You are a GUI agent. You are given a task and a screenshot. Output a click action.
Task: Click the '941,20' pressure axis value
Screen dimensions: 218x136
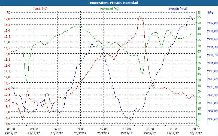pyautogui.click(x=213, y=55)
